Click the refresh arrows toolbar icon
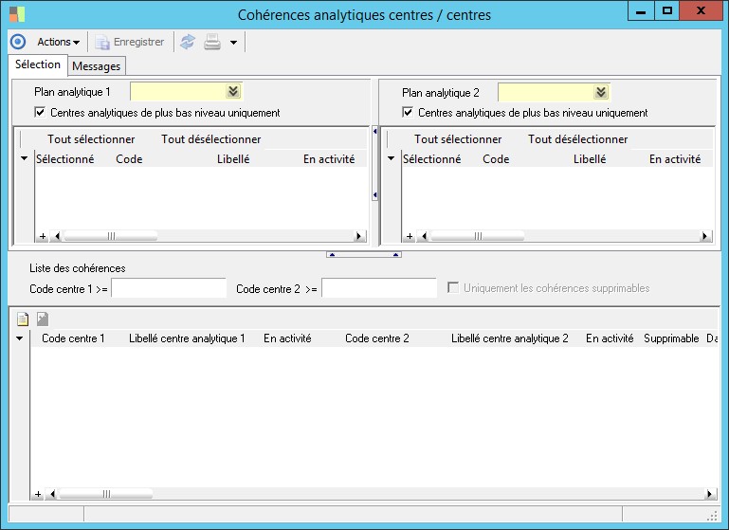The height and width of the screenshot is (530, 729). coord(188,42)
